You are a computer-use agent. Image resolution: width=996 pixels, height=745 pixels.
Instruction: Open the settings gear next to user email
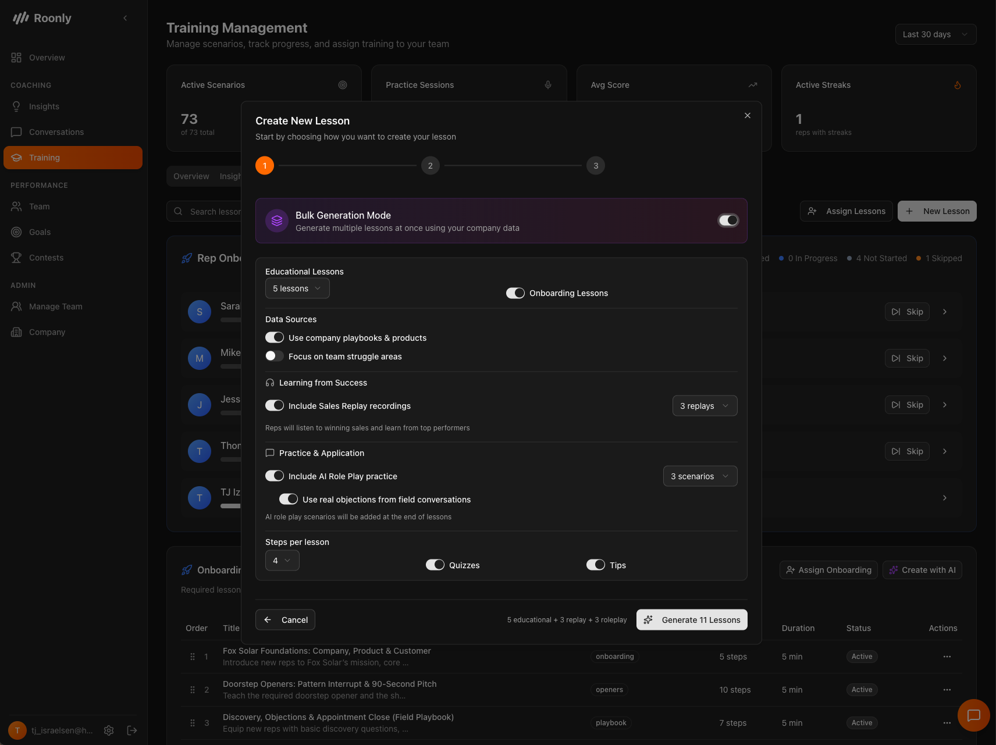coord(109,730)
